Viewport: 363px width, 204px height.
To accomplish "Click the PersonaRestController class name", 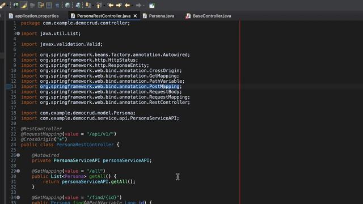I will tap(85, 145).
